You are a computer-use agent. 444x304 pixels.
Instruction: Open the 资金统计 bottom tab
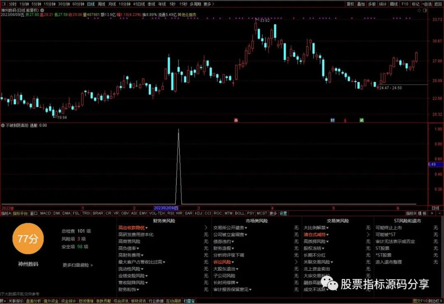[x=69, y=301]
